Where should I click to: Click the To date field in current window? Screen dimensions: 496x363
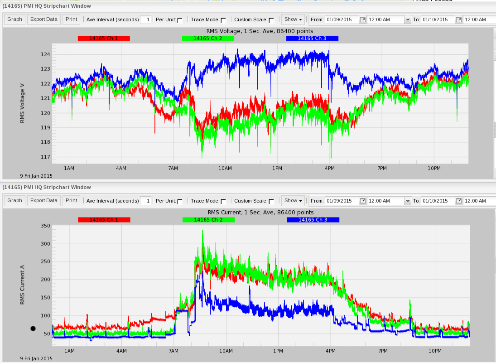point(438,201)
